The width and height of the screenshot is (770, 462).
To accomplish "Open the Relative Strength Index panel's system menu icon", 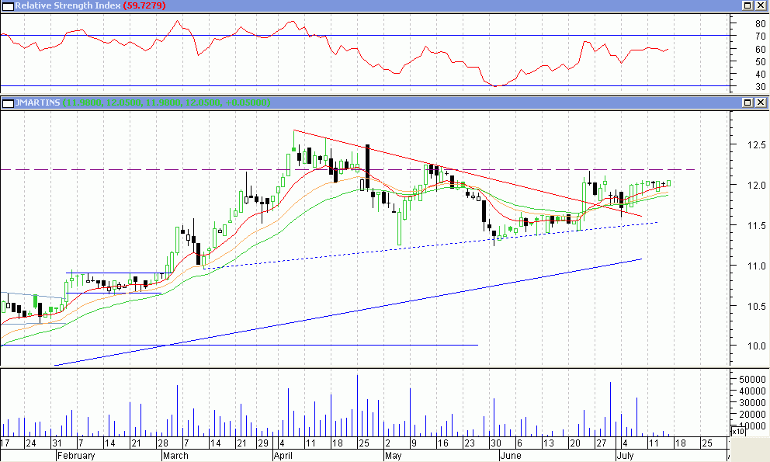I will [x=7, y=5].
